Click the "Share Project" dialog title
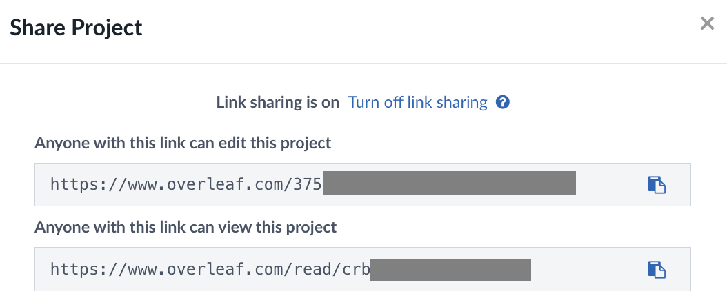727x305 pixels. point(76,28)
